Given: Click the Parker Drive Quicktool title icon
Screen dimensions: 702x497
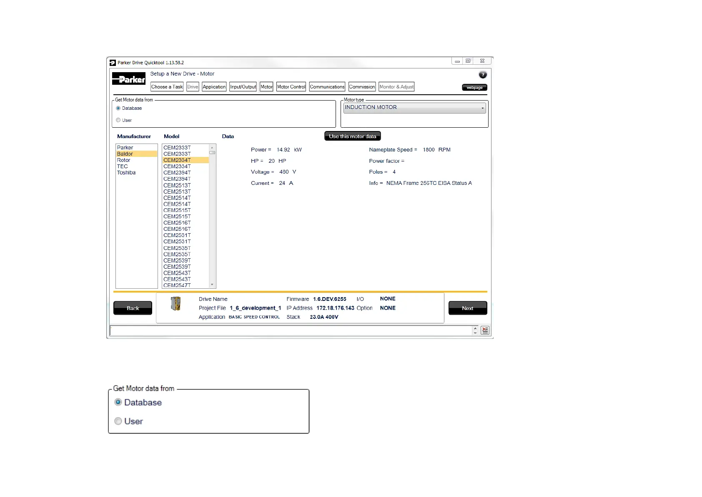Looking at the screenshot, I should pyautogui.click(x=113, y=63).
